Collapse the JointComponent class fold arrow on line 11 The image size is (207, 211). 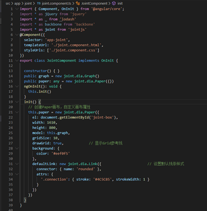click(x=17, y=61)
